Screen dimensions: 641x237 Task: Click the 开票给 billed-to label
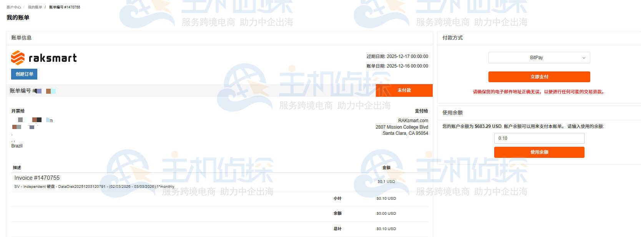click(18, 111)
